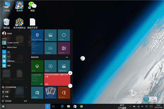This screenshot has width=164, height=109.
Task: Open the Xbox tile
Action: [x=37, y=66]
